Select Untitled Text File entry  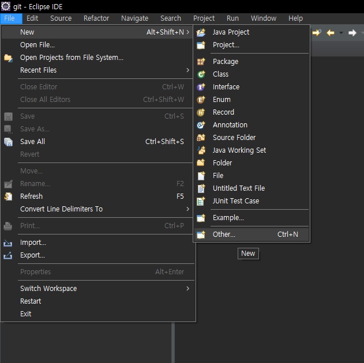252,188
